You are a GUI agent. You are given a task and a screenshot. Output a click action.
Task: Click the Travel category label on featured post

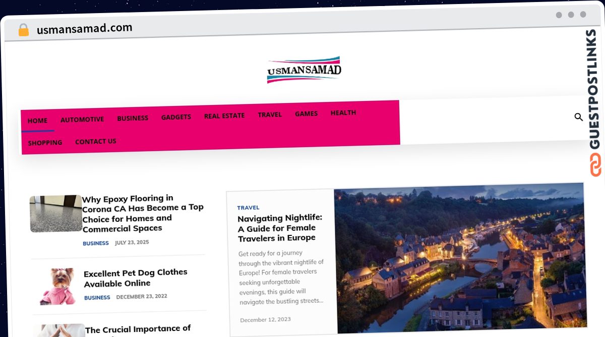[x=248, y=207]
